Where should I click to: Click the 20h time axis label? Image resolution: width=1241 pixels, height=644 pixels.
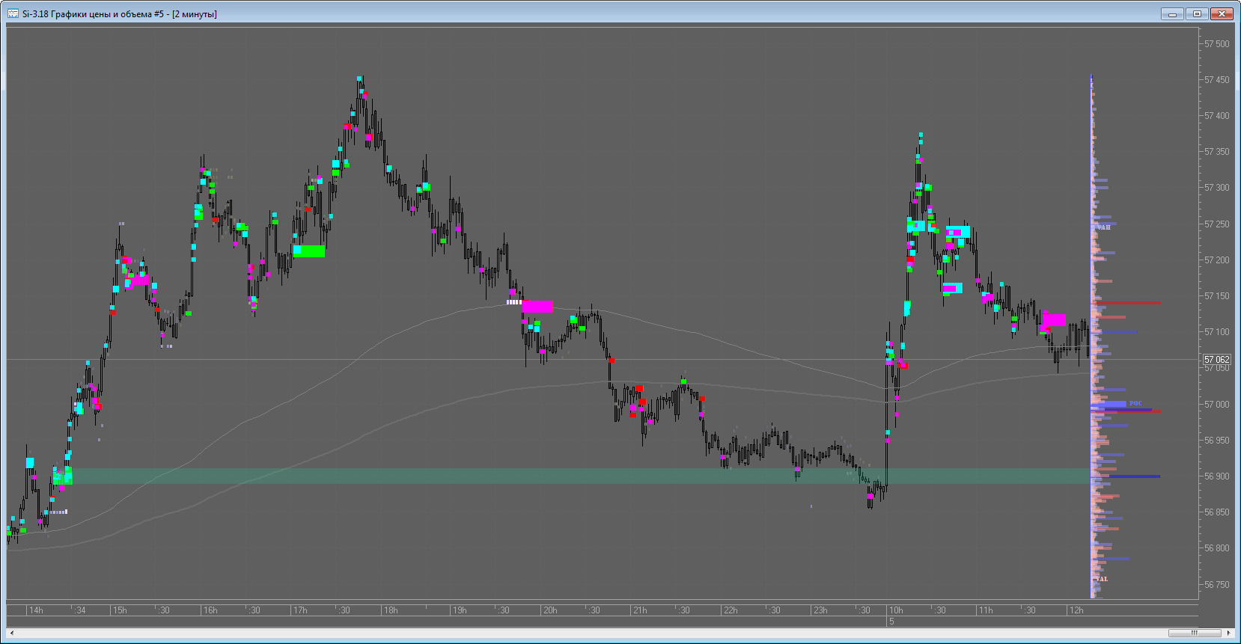pos(550,610)
